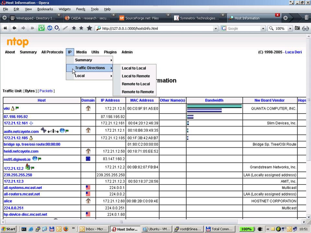Click the Reload page toolbar icon

(x=41, y=28)
